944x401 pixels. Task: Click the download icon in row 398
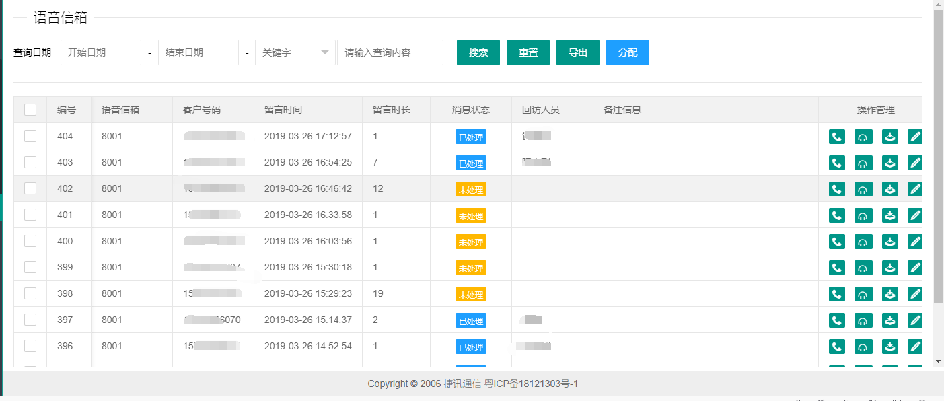pyautogui.click(x=889, y=294)
